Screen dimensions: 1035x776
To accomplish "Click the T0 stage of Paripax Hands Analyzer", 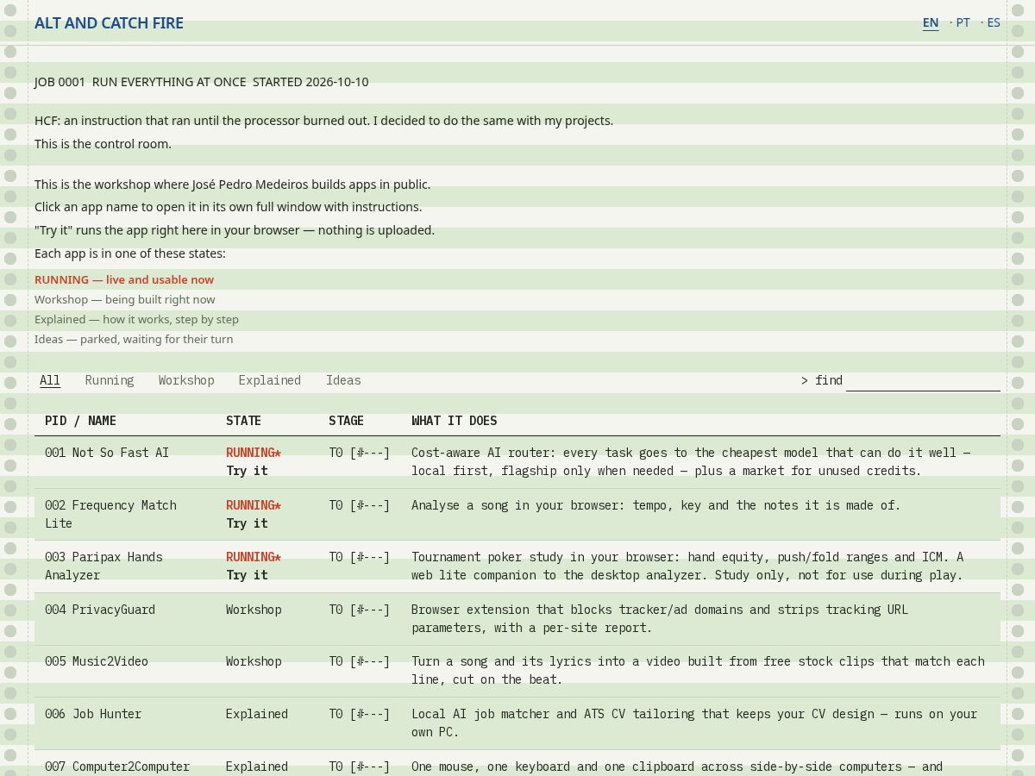I will pyautogui.click(x=360, y=557).
